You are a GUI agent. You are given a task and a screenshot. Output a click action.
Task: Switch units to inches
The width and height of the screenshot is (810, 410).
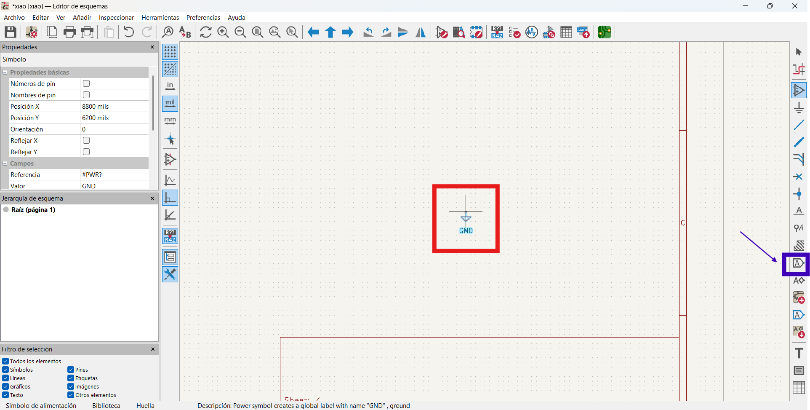pyautogui.click(x=170, y=86)
